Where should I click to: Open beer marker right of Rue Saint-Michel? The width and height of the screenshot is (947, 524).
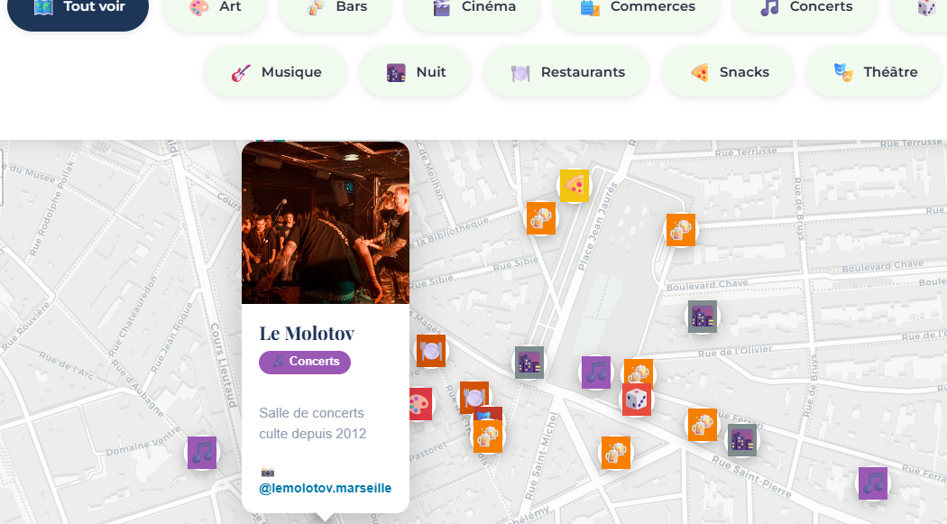(615, 453)
